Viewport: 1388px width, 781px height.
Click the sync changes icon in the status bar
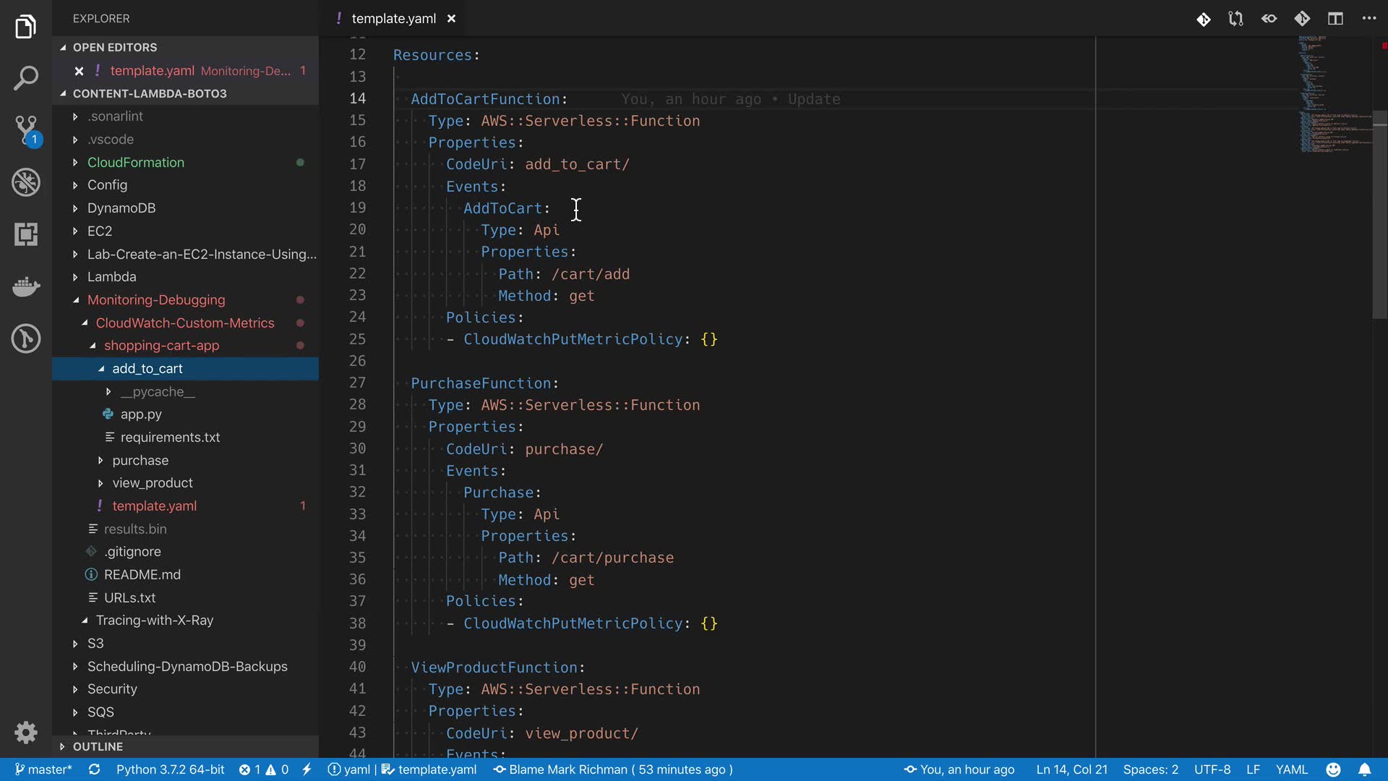tap(94, 769)
